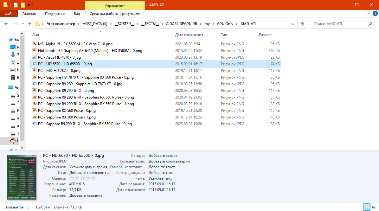
Task: Open Videos filmstrip icon in sidebar
Action: 13,78
